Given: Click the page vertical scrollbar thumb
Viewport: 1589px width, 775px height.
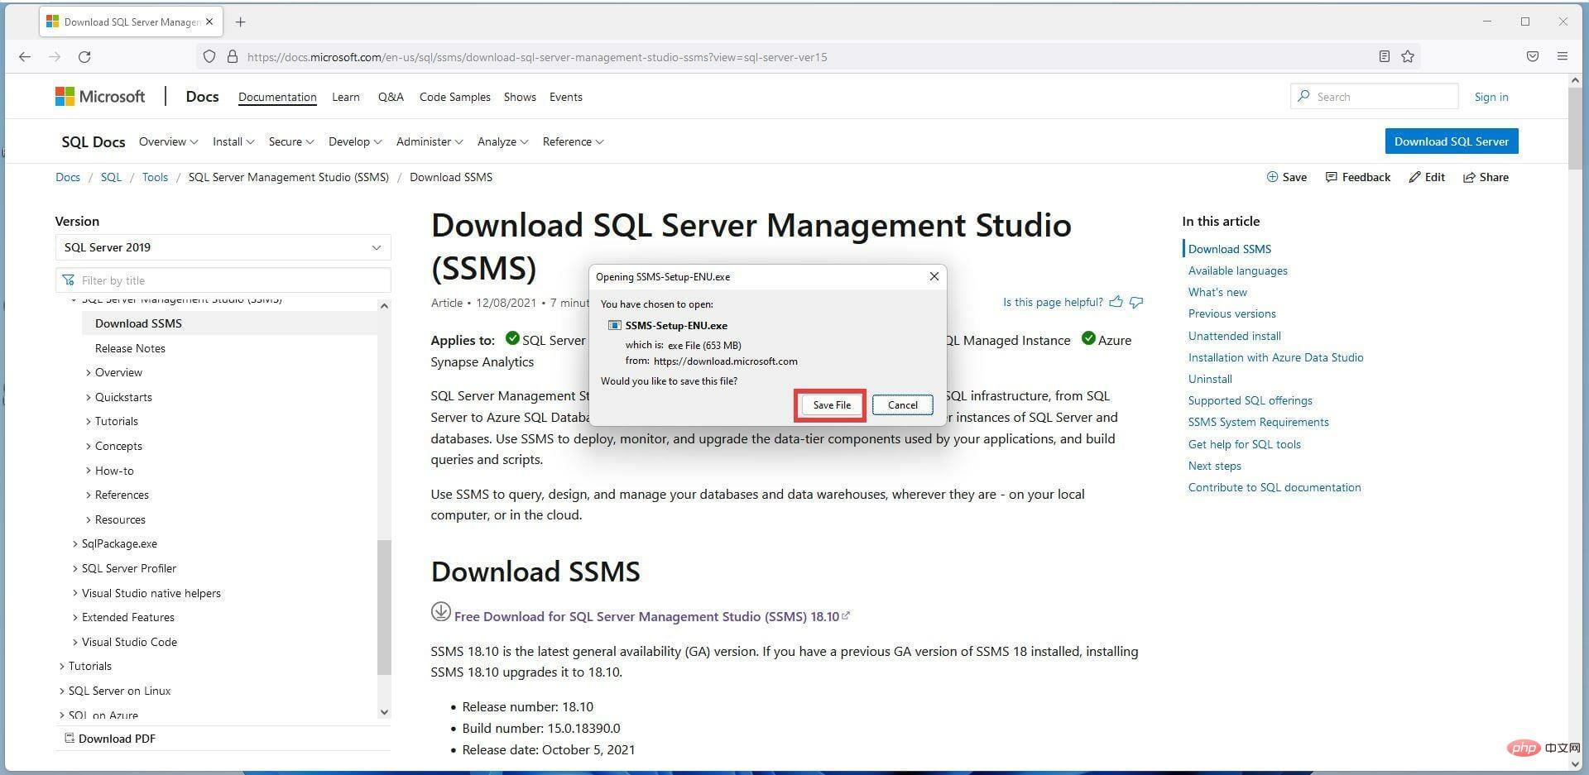Looking at the screenshot, I should click(1575, 127).
